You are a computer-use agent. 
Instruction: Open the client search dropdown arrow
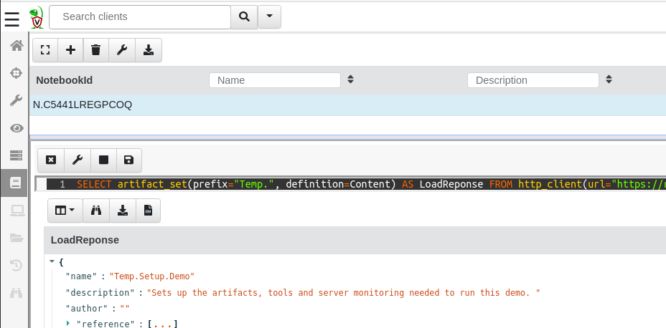coord(269,16)
